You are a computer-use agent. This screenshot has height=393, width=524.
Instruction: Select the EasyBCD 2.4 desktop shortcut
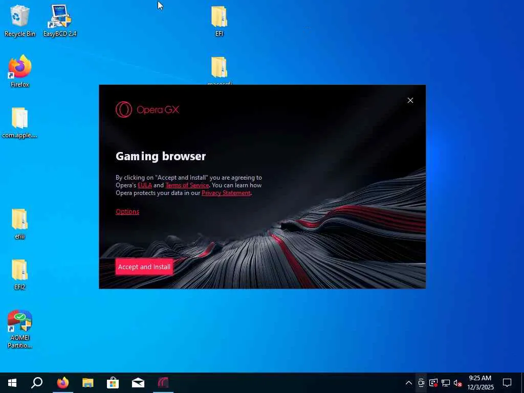click(60, 20)
